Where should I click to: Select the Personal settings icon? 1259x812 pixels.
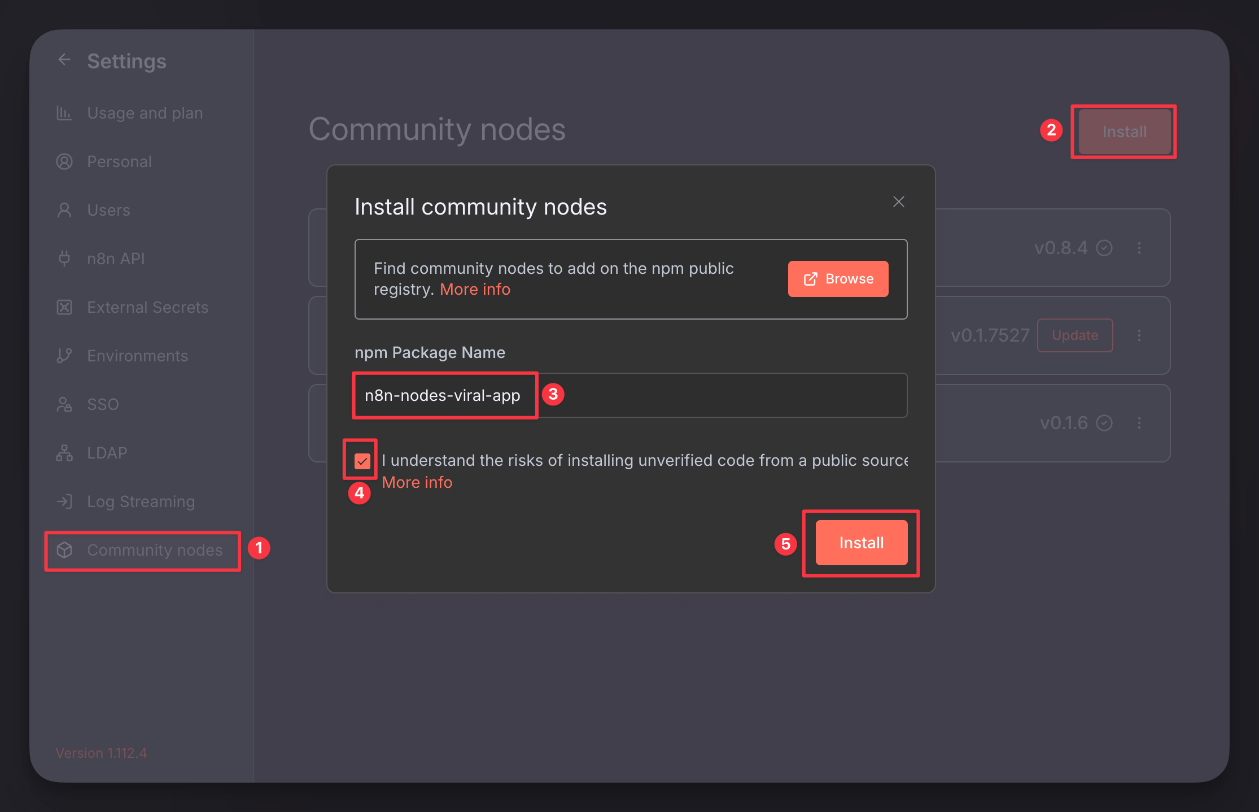(x=64, y=161)
